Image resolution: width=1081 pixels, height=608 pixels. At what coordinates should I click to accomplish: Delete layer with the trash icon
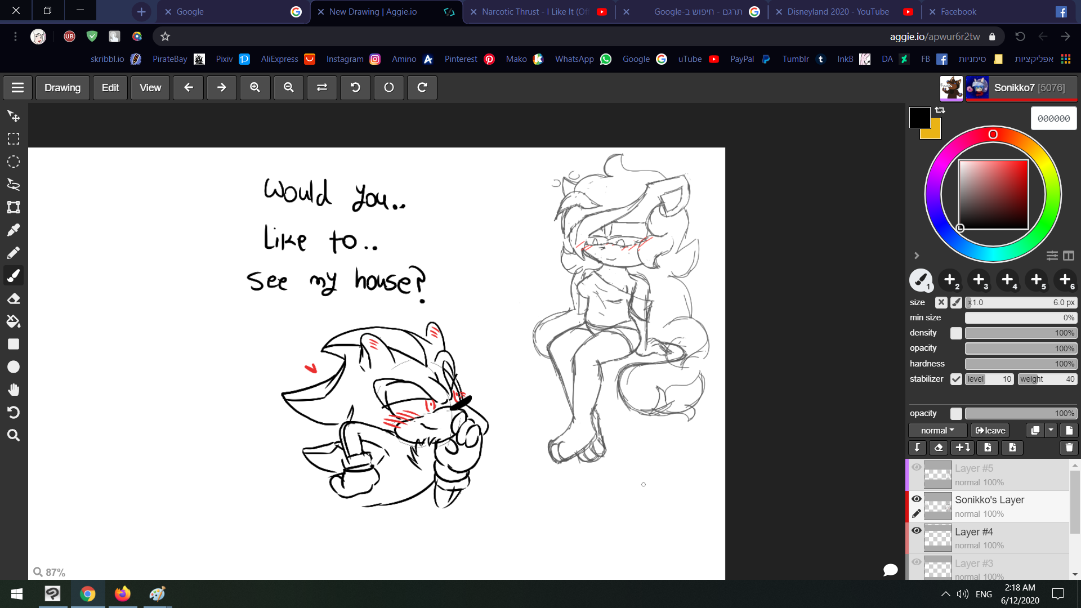(x=1069, y=448)
